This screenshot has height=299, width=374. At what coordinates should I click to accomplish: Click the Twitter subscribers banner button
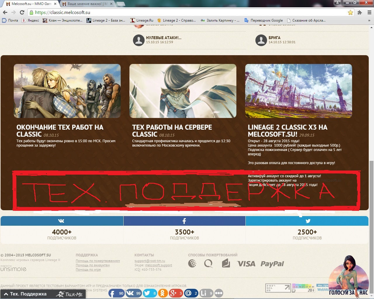pyautogui.click(x=307, y=221)
